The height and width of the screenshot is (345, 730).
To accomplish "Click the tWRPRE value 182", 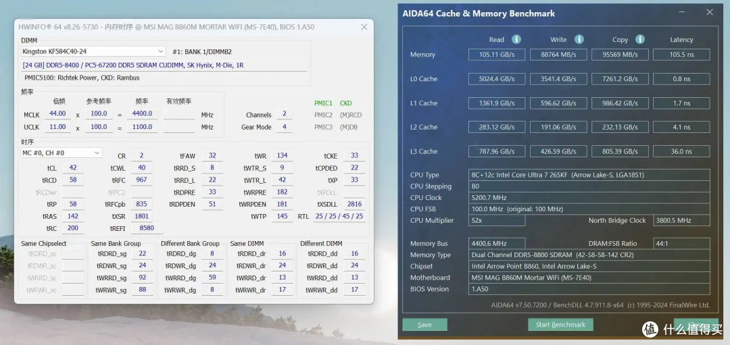I will click(x=282, y=192).
